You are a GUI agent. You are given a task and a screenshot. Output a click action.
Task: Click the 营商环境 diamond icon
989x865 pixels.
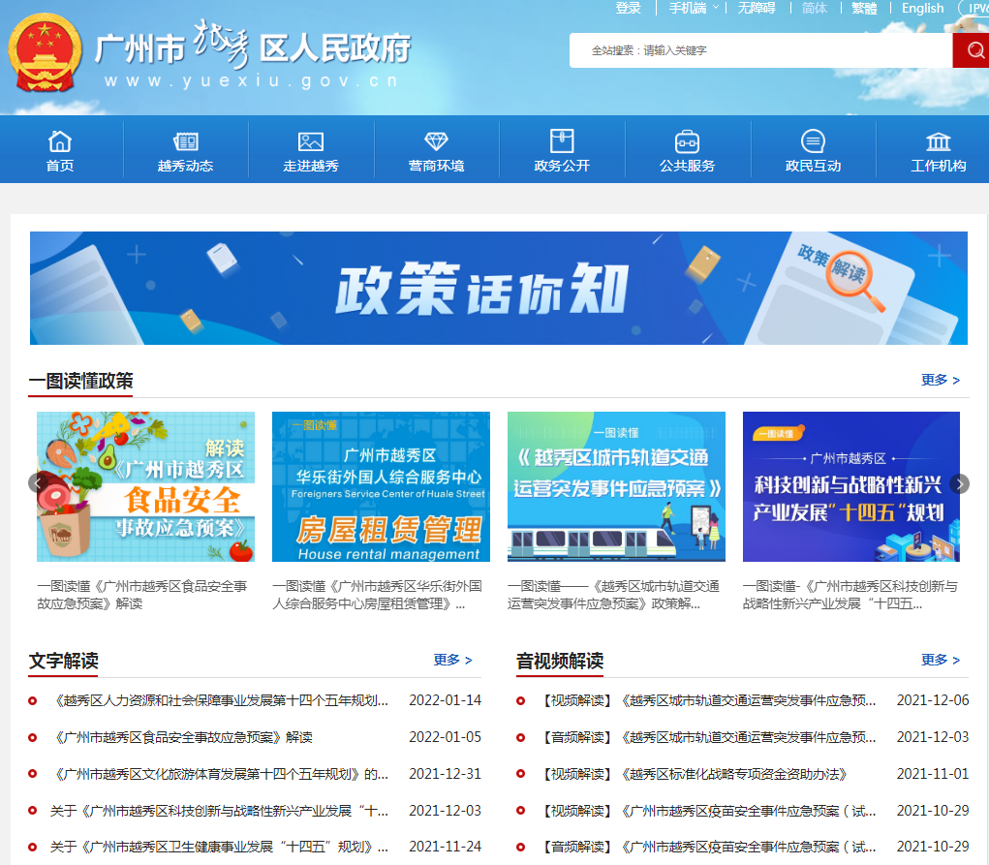[x=436, y=139]
